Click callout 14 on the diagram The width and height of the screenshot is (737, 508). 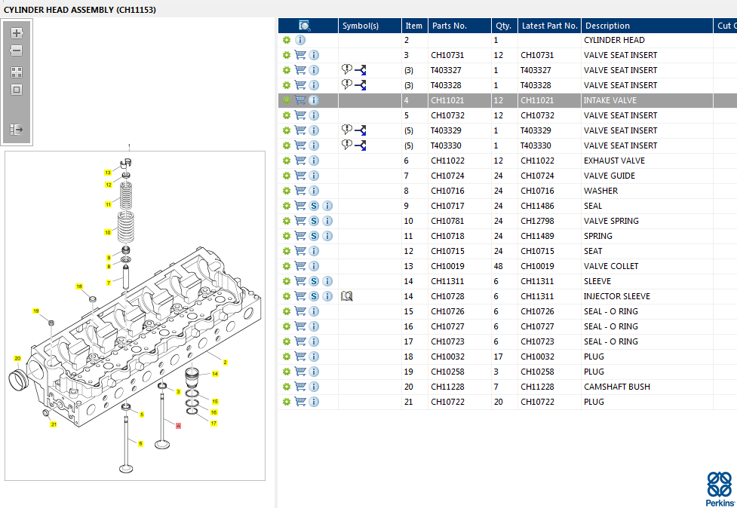pyautogui.click(x=215, y=374)
